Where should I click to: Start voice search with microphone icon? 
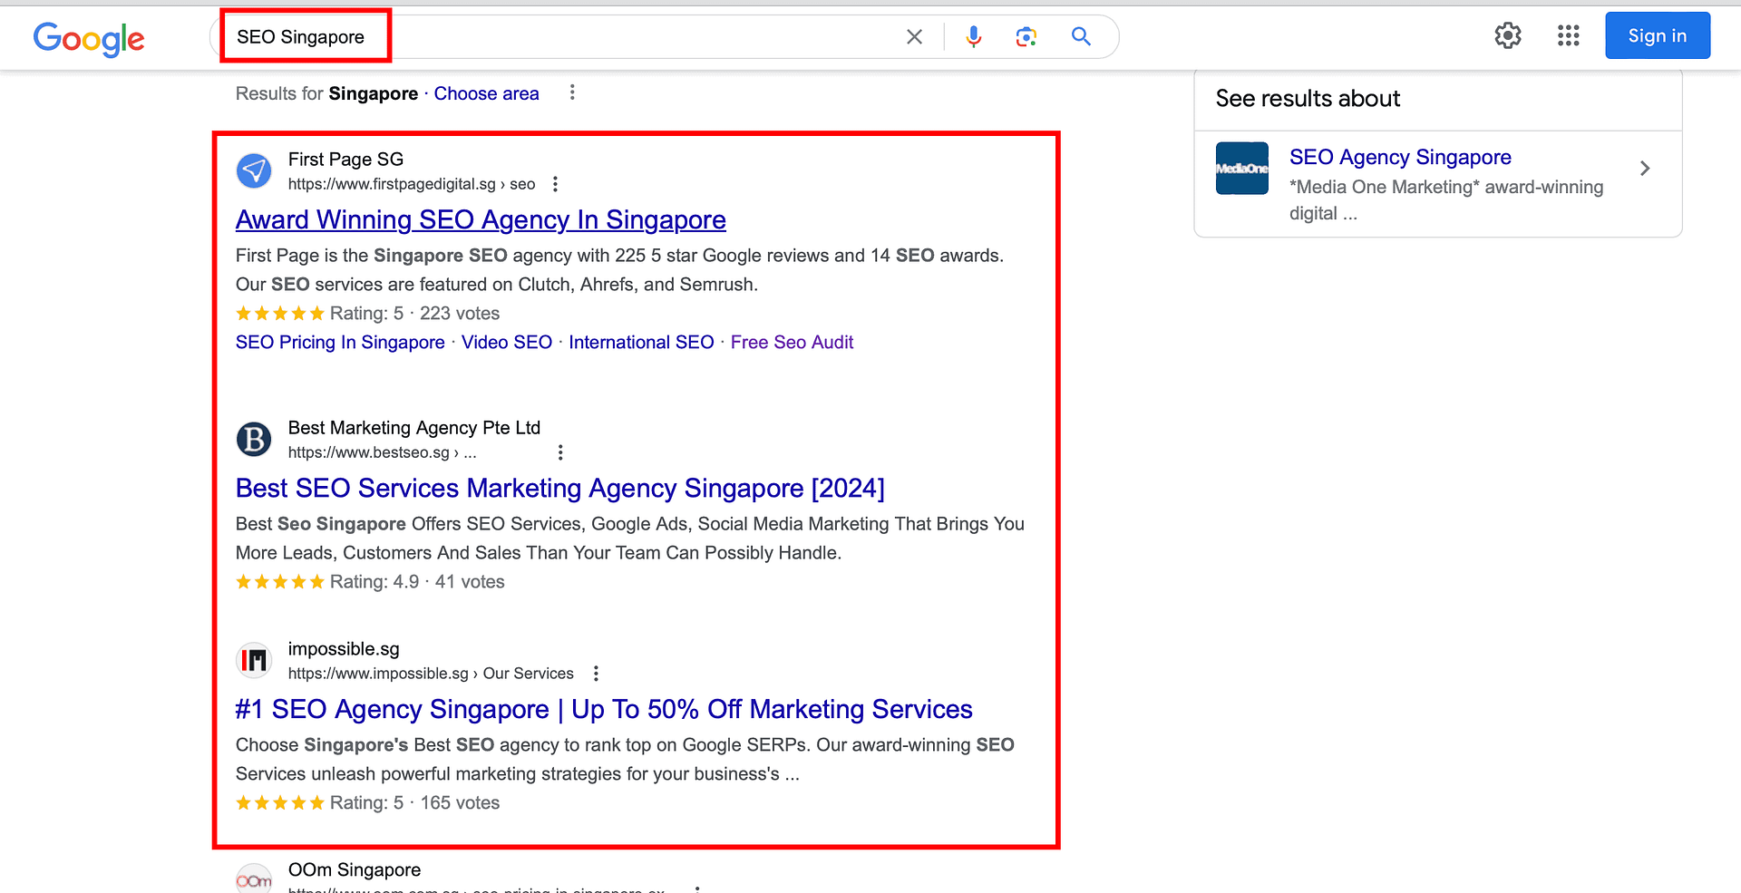[x=973, y=36]
